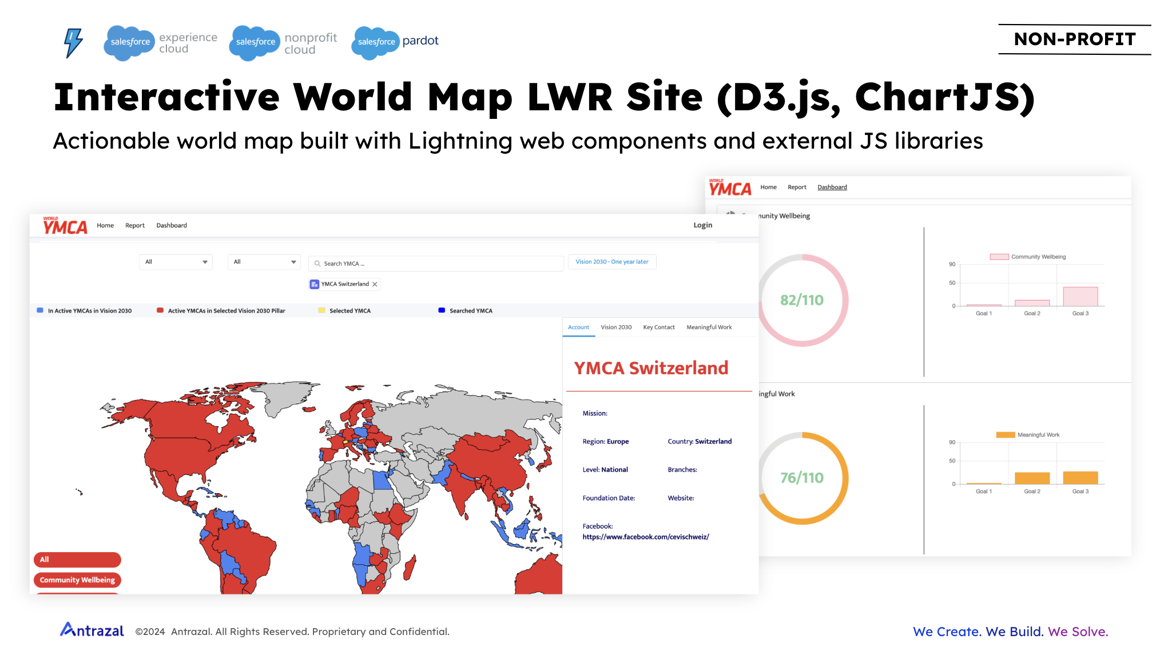Expand the second All dropdown filter
The width and height of the screenshot is (1168, 655).
click(264, 262)
